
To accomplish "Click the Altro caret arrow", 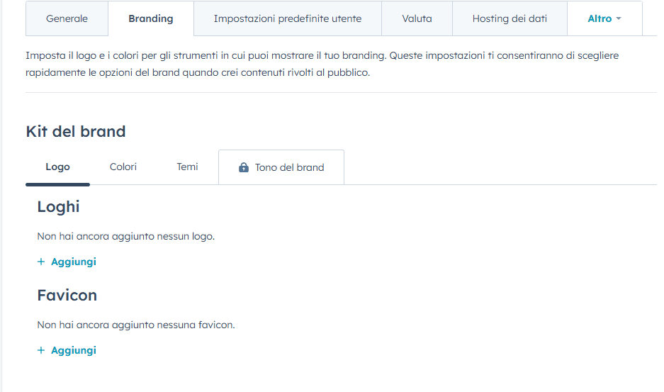I will click(x=619, y=18).
